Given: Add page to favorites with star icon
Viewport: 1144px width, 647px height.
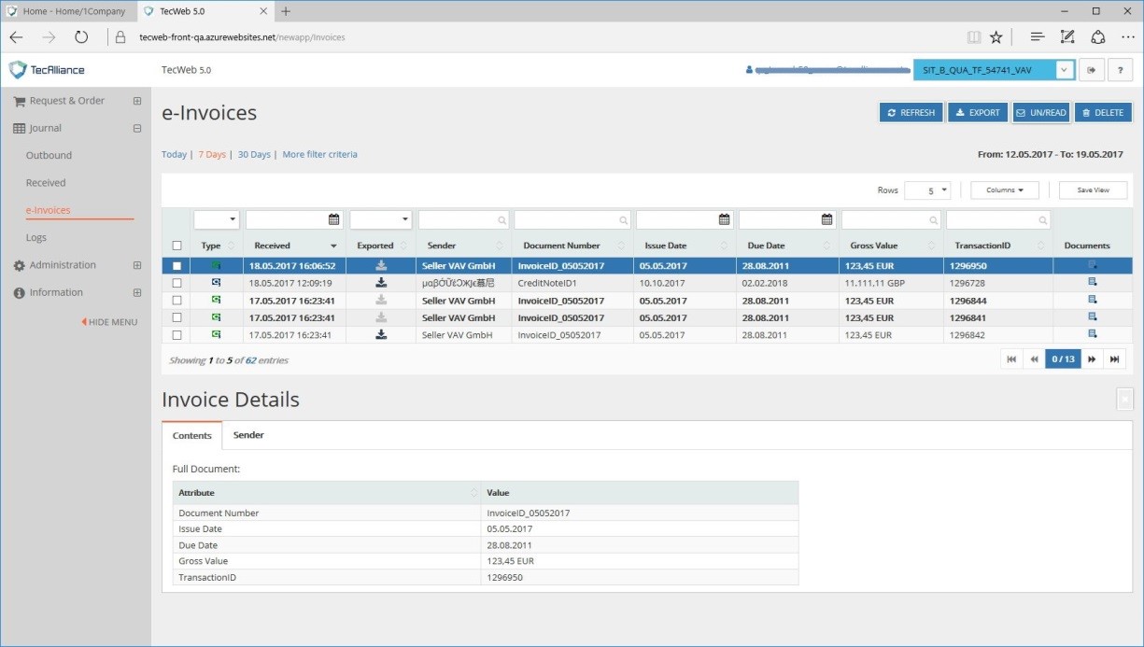Looking at the screenshot, I should click(x=996, y=37).
